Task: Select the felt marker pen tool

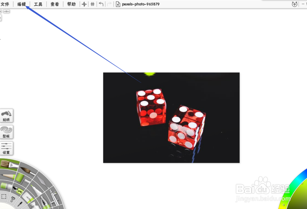Action: click(36, 190)
